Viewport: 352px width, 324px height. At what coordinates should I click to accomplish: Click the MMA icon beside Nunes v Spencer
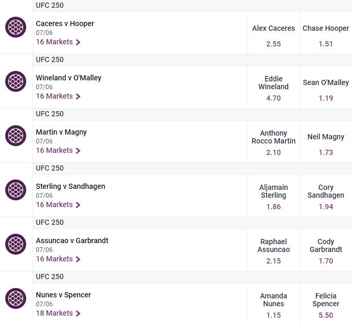[16, 298]
